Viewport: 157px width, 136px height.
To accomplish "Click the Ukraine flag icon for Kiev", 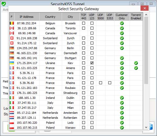I will (x=12, y=63).
